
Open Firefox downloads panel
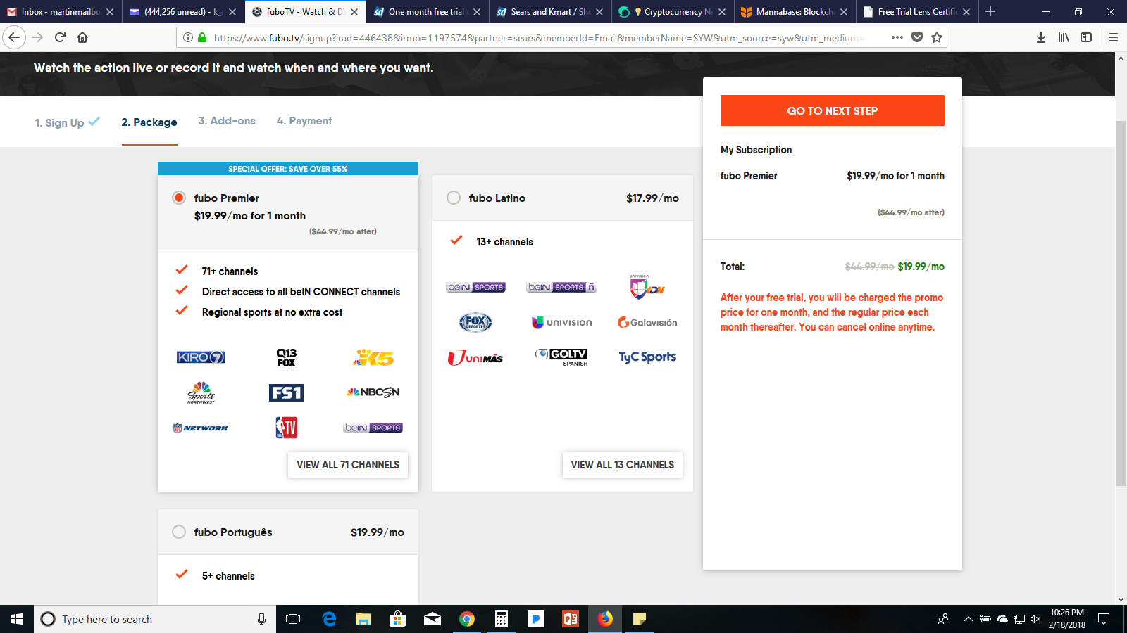[1041, 37]
